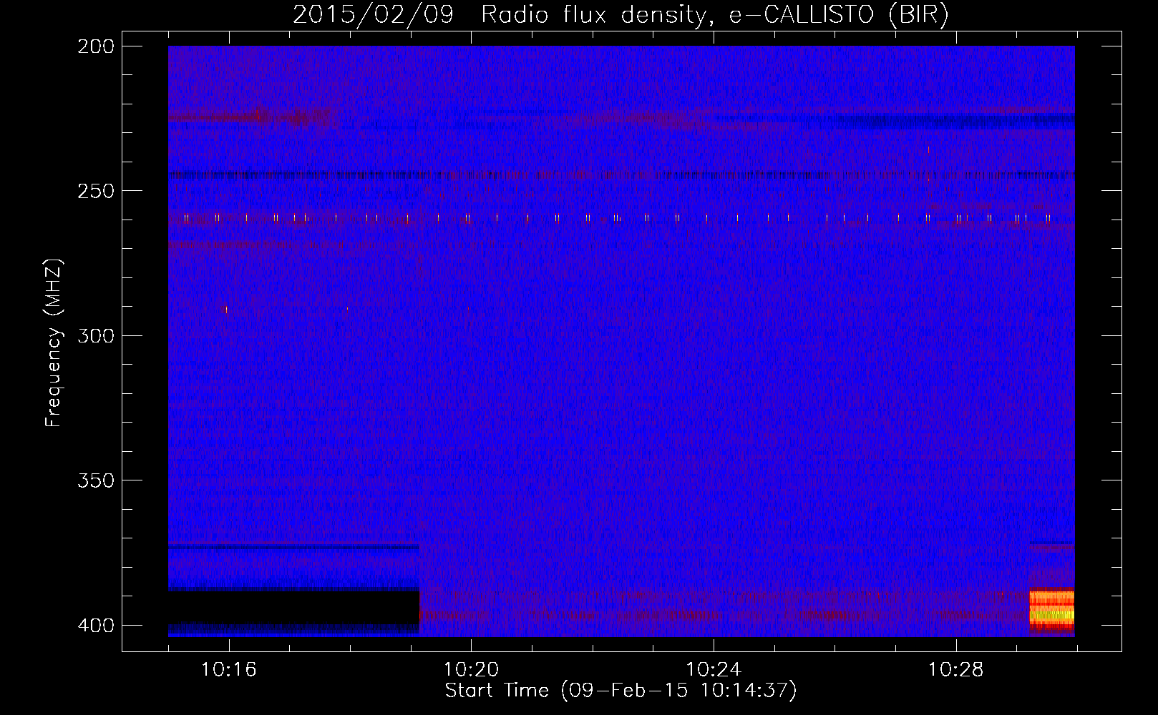Screen dimensions: 1158x715
Task: Click the 'Start Time (09-Feb-15 10:14:37)' label
Action: [621, 691]
